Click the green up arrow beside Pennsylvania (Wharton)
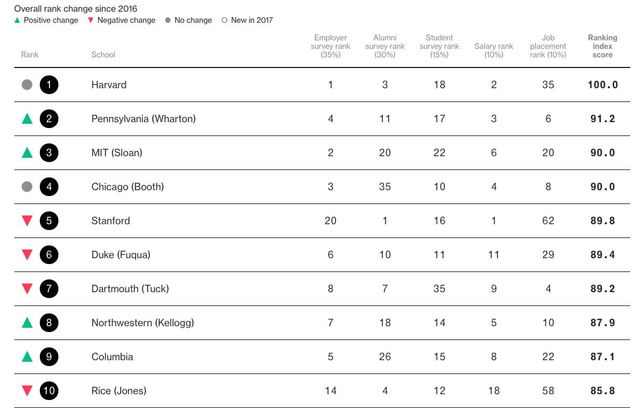The height and width of the screenshot is (408, 644). point(27,119)
